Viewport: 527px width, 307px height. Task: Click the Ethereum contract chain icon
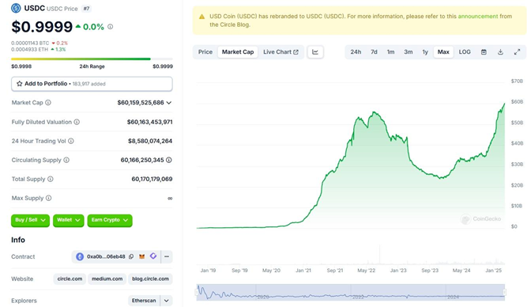pos(80,256)
